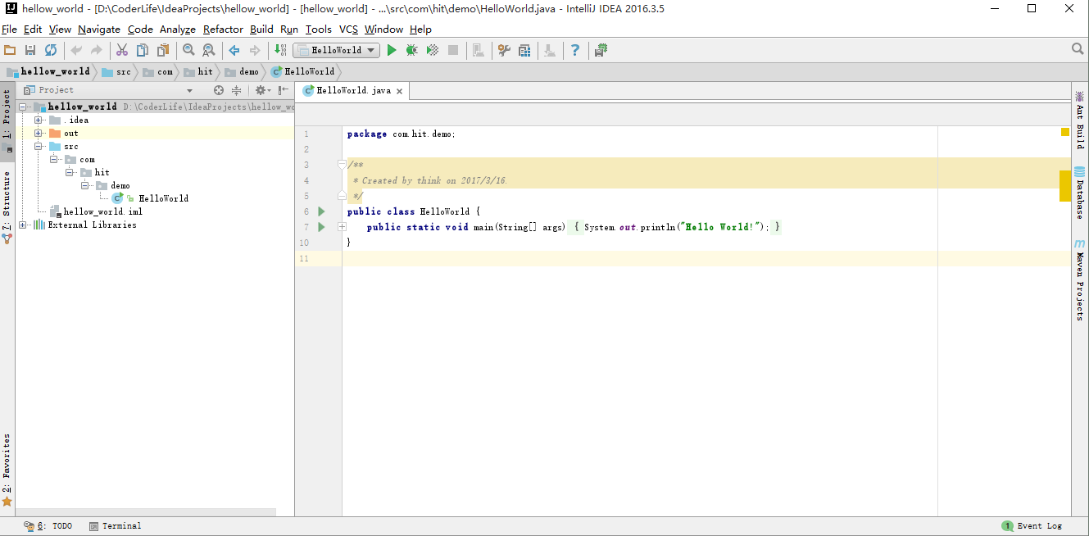Open the Event Log button

pyautogui.click(x=1032, y=526)
